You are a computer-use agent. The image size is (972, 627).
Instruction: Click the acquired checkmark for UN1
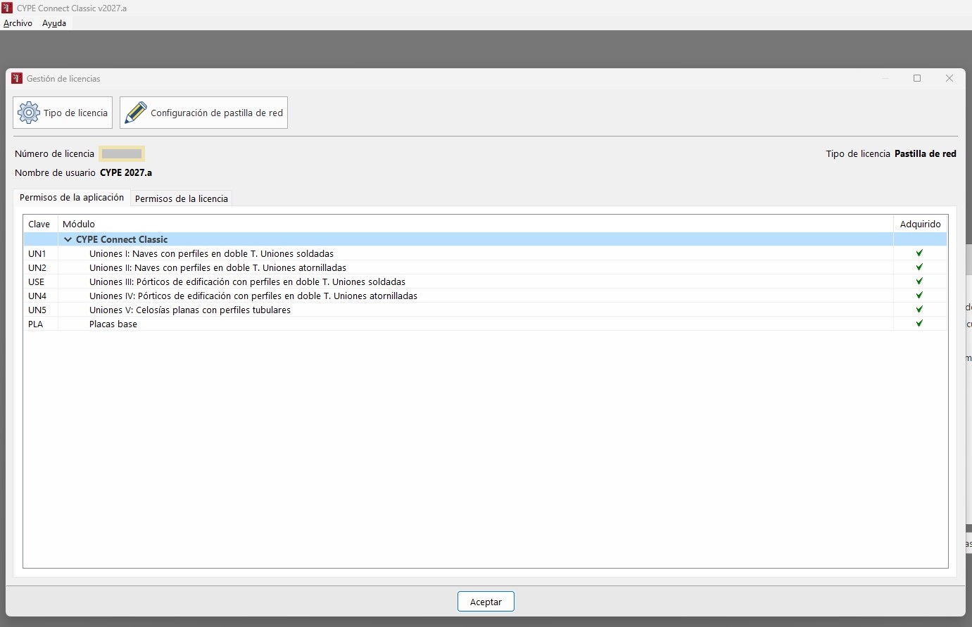pos(919,253)
